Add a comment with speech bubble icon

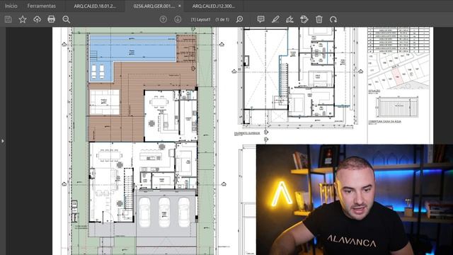[x=261, y=19]
